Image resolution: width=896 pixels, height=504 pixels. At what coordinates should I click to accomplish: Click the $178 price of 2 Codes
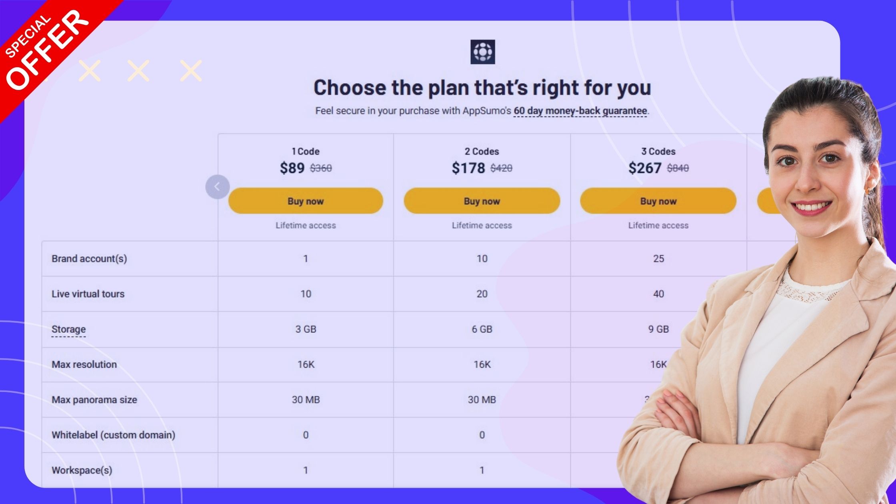tap(468, 168)
